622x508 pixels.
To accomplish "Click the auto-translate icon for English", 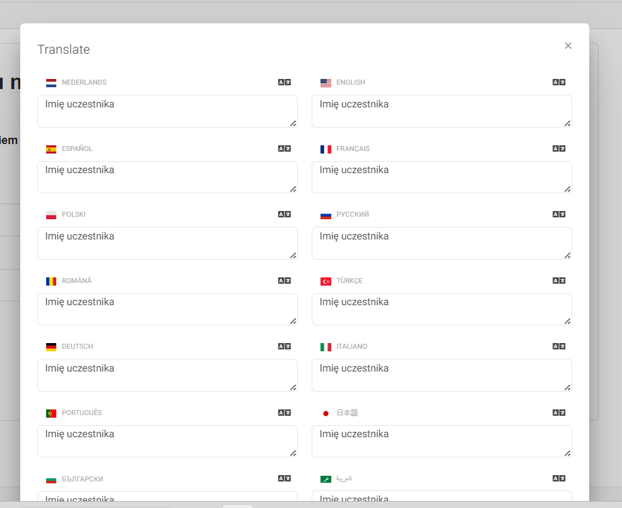I will tap(559, 82).
